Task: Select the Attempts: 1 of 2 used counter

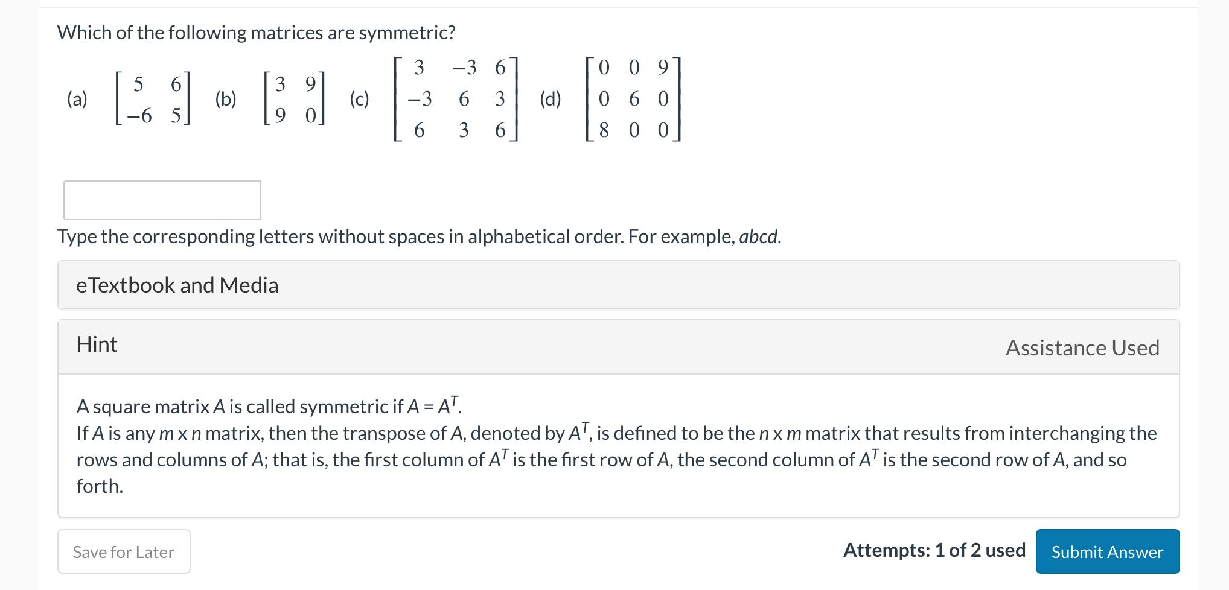Action: point(934,550)
